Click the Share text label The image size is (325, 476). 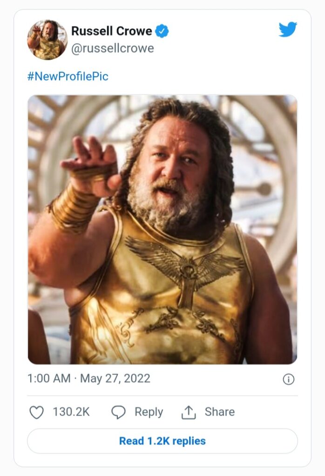(220, 412)
